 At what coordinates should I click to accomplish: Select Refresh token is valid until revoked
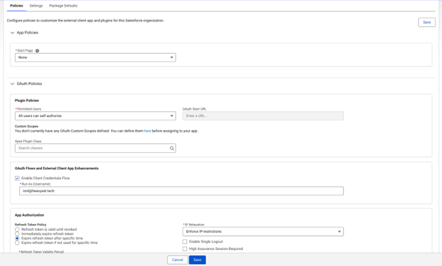17,229
